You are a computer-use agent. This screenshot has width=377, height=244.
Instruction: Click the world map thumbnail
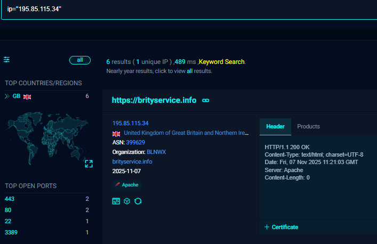point(47,139)
